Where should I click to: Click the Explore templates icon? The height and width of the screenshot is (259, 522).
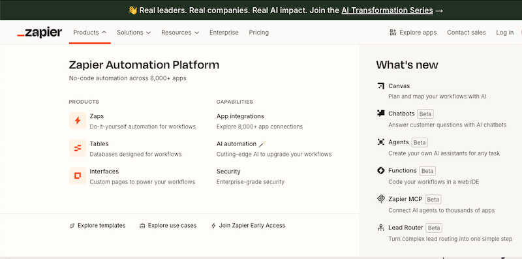[x=72, y=226]
